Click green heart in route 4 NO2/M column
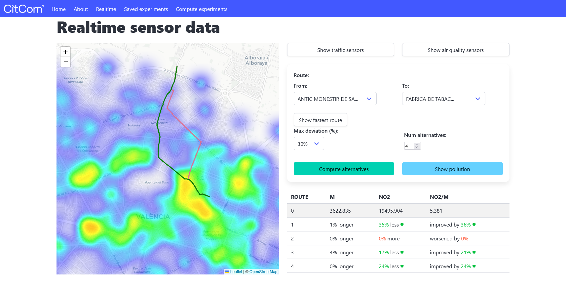566x290 pixels. (474, 266)
